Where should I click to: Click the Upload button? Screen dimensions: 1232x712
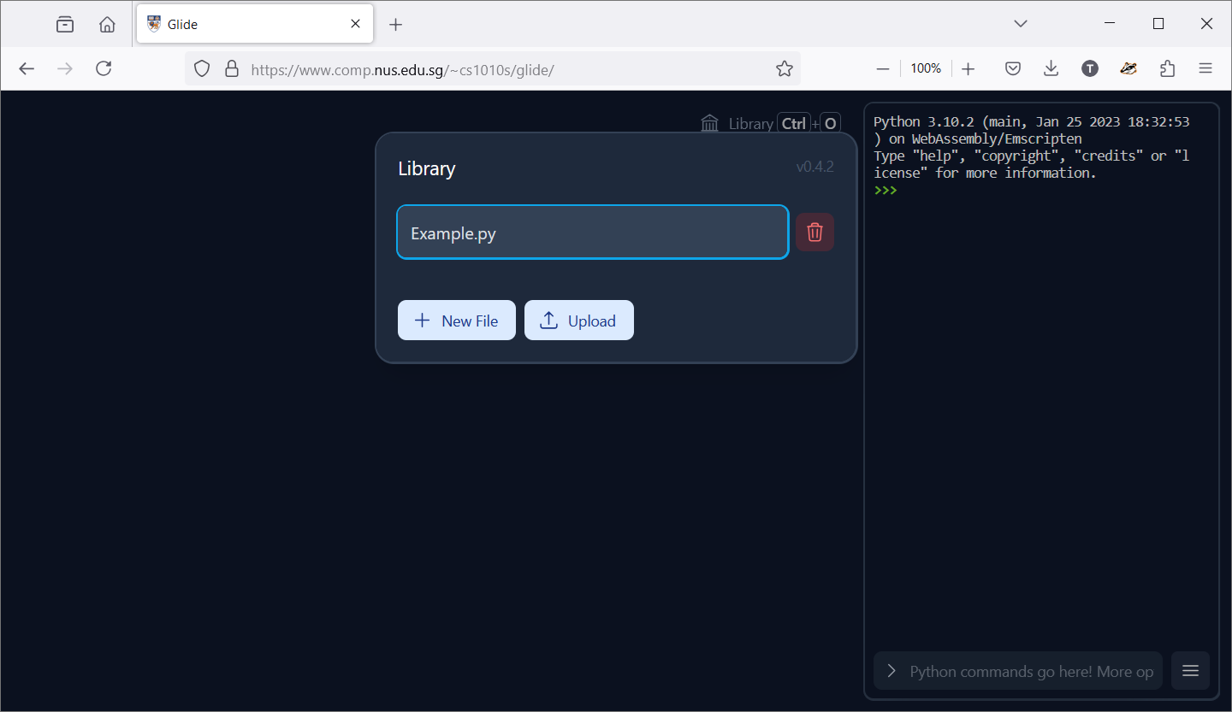click(578, 321)
